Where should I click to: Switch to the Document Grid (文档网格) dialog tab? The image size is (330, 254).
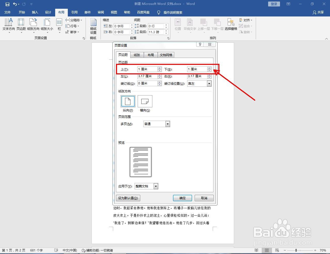[x=166, y=55]
